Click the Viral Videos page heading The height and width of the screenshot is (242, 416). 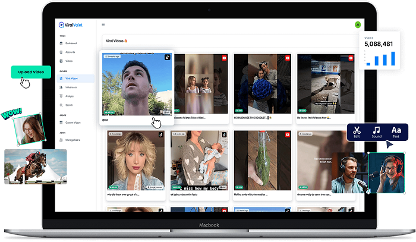[116, 41]
